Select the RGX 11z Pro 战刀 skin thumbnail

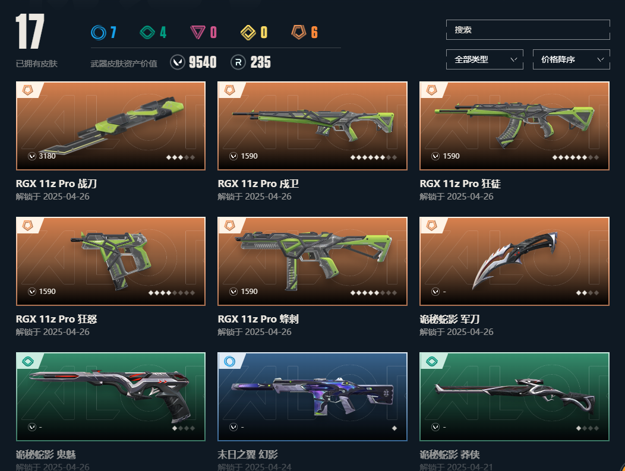click(x=111, y=126)
